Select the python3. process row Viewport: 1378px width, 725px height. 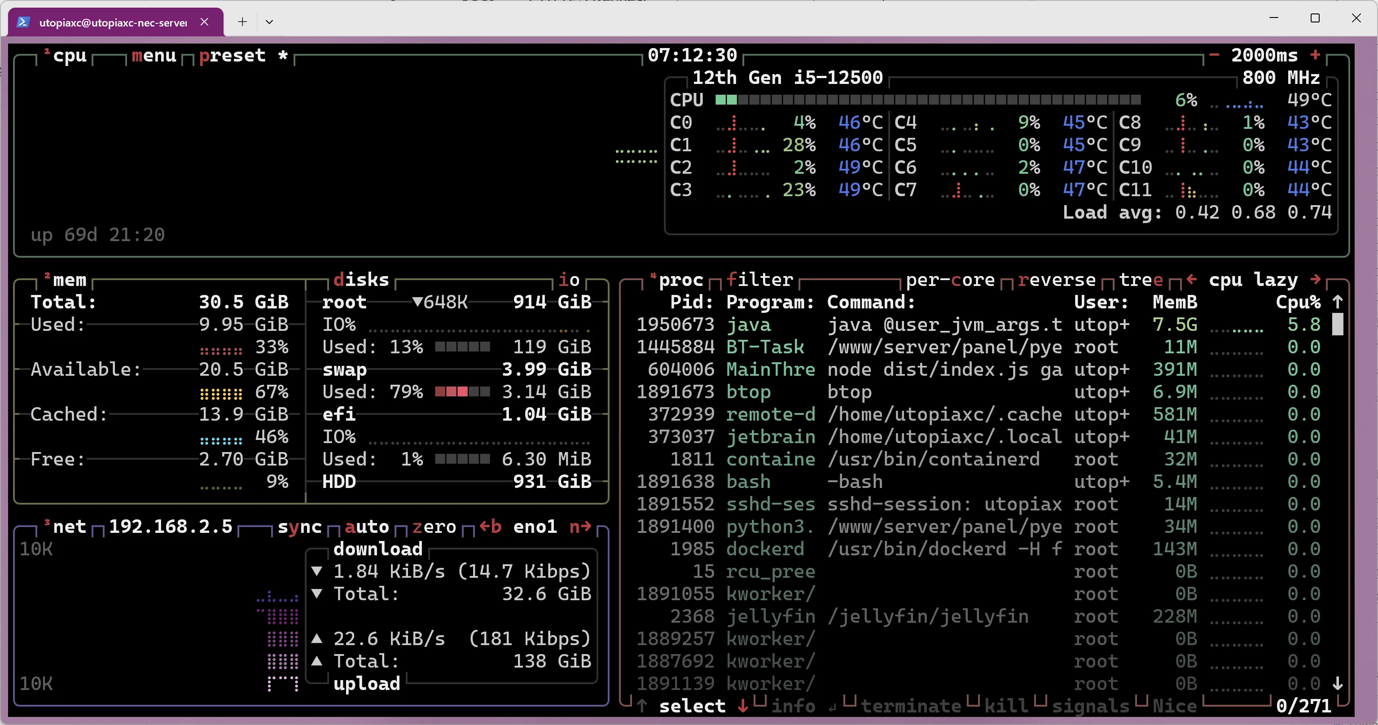point(979,527)
